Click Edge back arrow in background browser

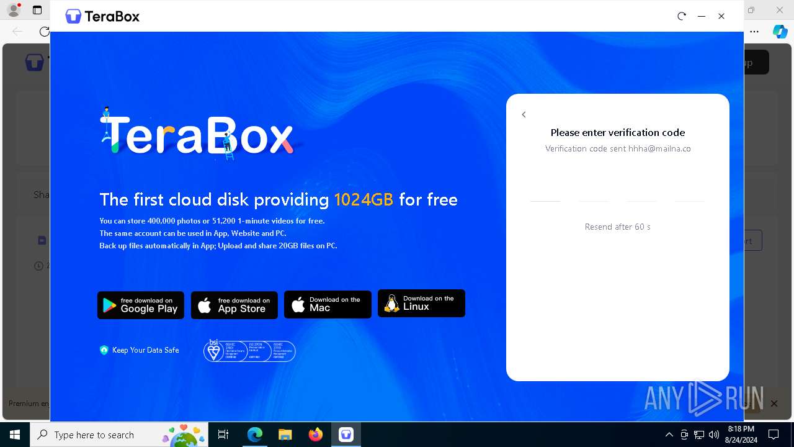(x=17, y=31)
